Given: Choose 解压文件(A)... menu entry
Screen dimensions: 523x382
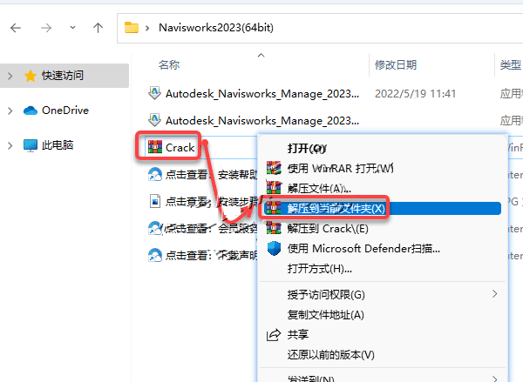Looking at the screenshot, I should 319,188.
